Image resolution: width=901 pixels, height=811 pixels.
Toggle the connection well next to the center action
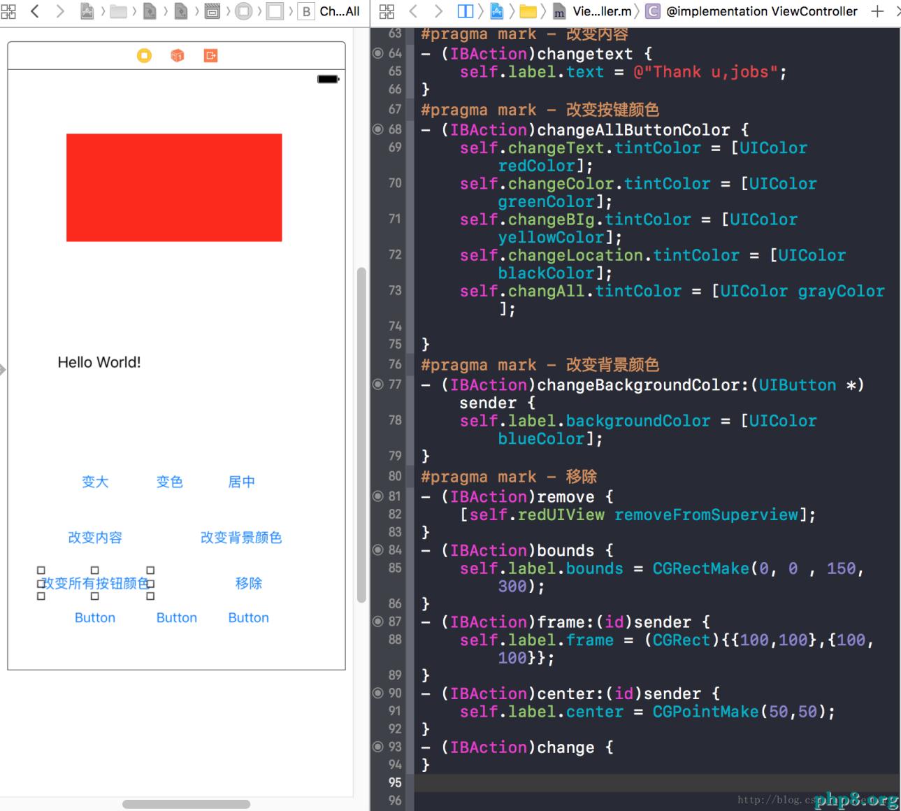click(x=376, y=694)
